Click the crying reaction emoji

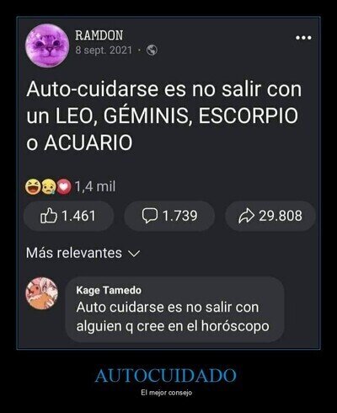[48, 187]
